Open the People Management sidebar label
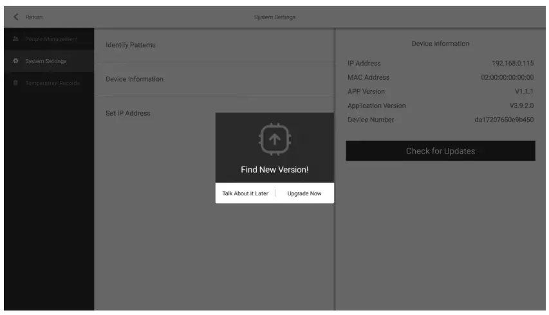The image size is (549, 315). [51, 40]
